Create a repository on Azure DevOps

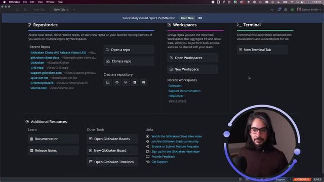tap(143, 82)
